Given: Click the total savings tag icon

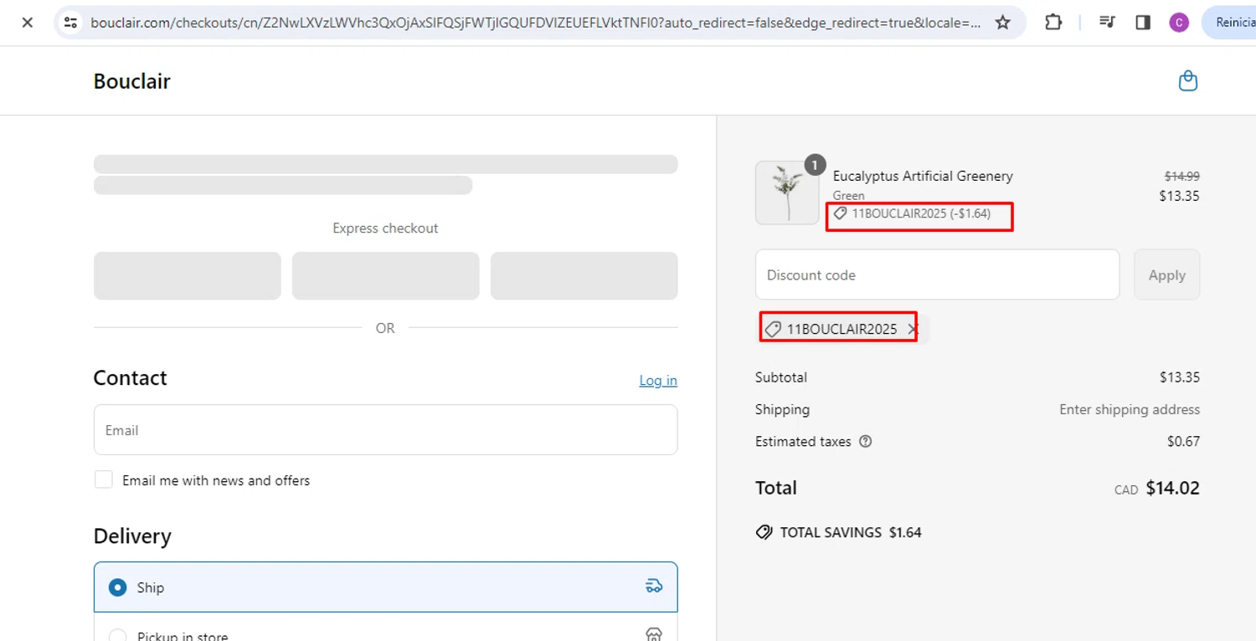Looking at the screenshot, I should click(764, 532).
